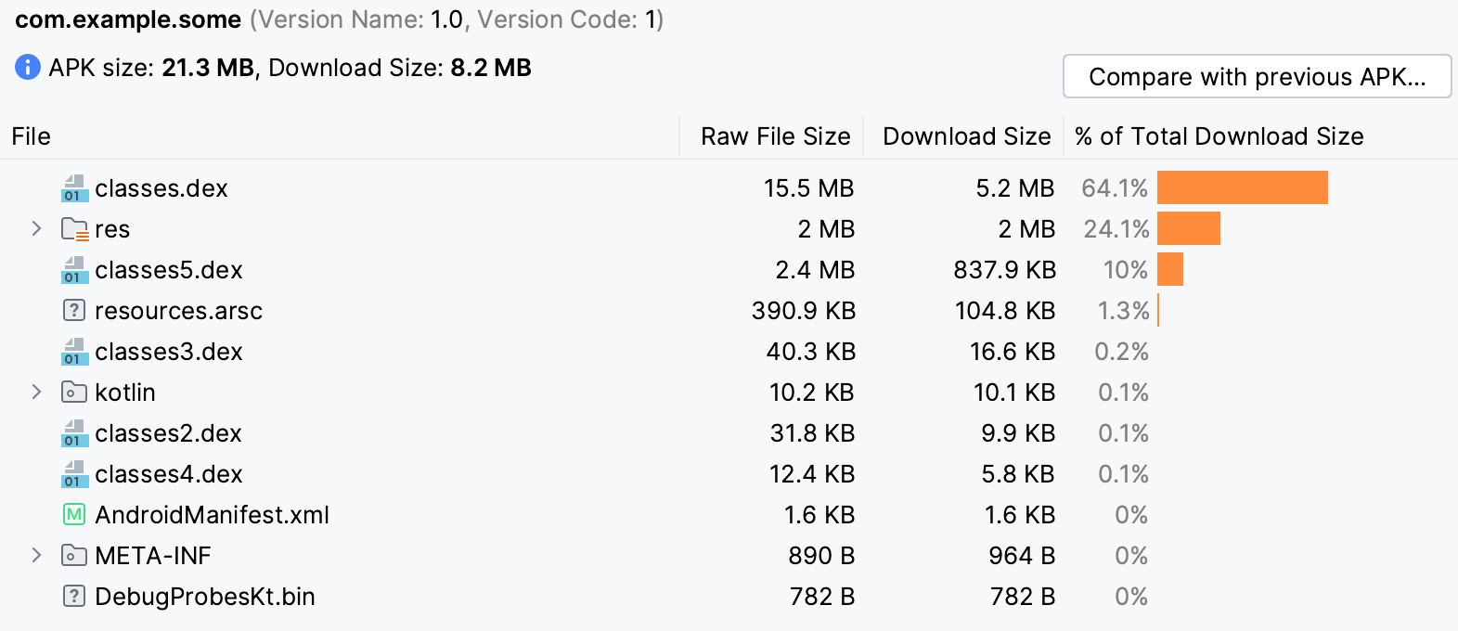Click the 64.1% orange bar for classes.dex
This screenshot has width=1458, height=631.
click(1243, 187)
